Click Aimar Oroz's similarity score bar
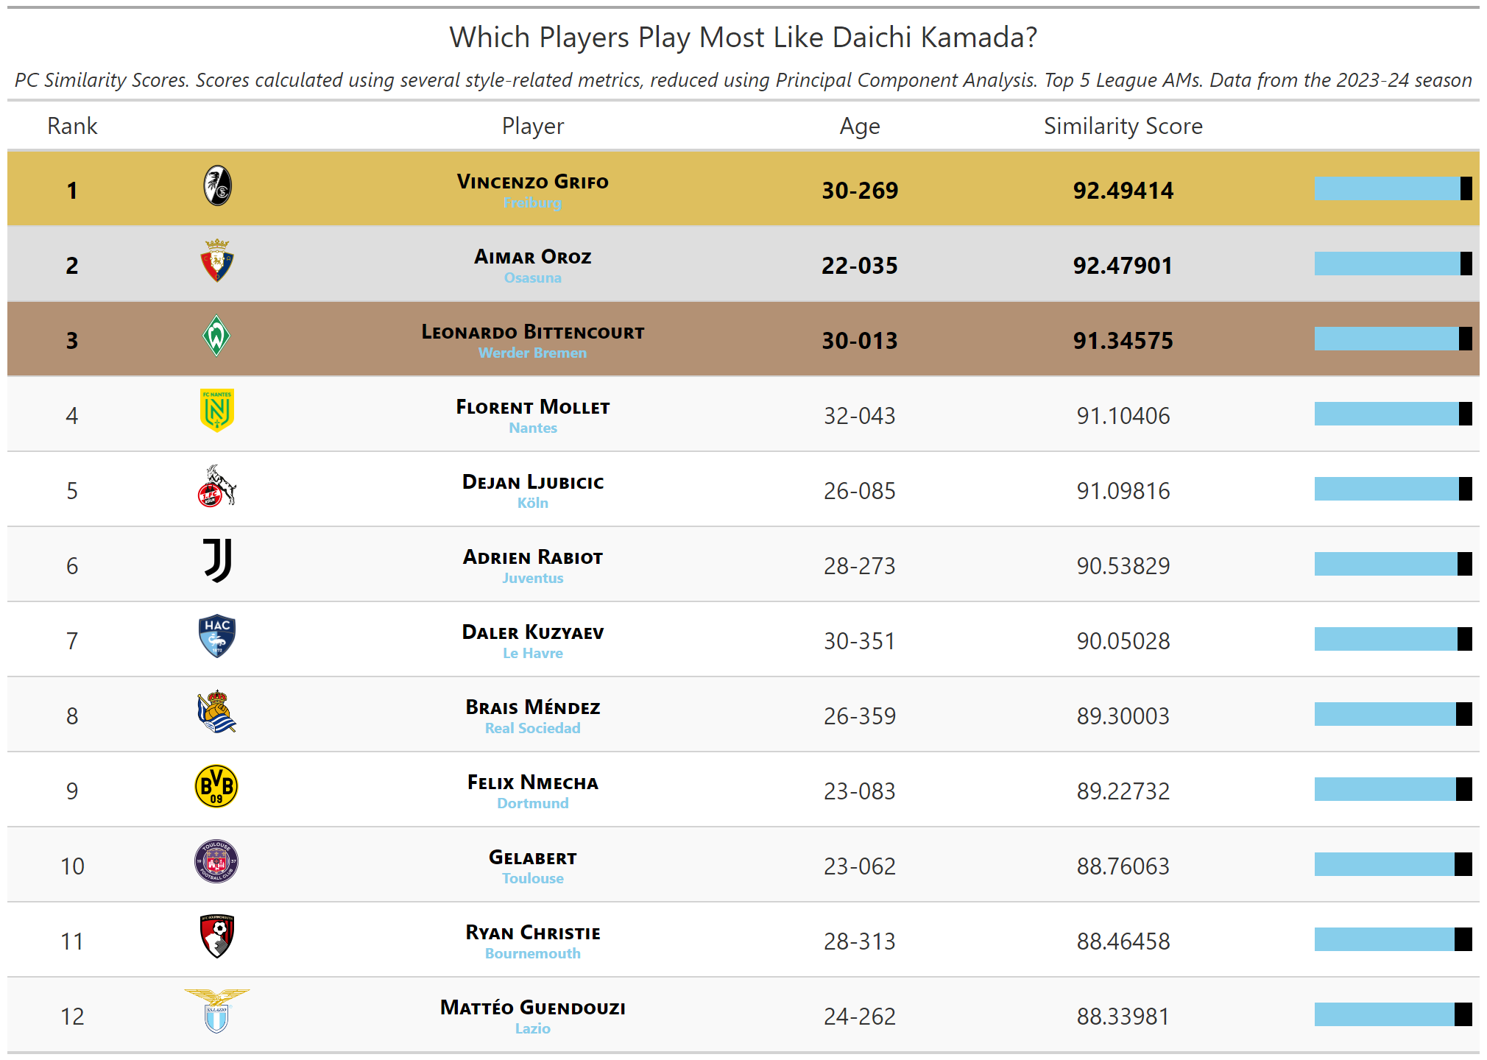This screenshot has width=1487, height=1060. (1394, 264)
